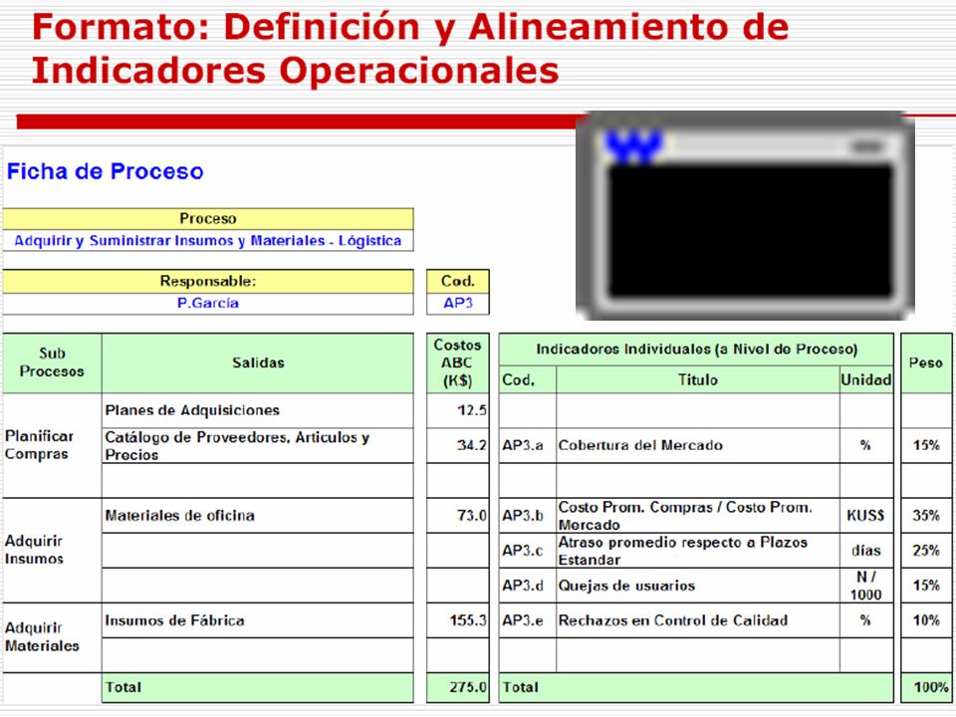Select the '10%' weight cell
Viewport: 956px width, 717px height.
click(926, 620)
